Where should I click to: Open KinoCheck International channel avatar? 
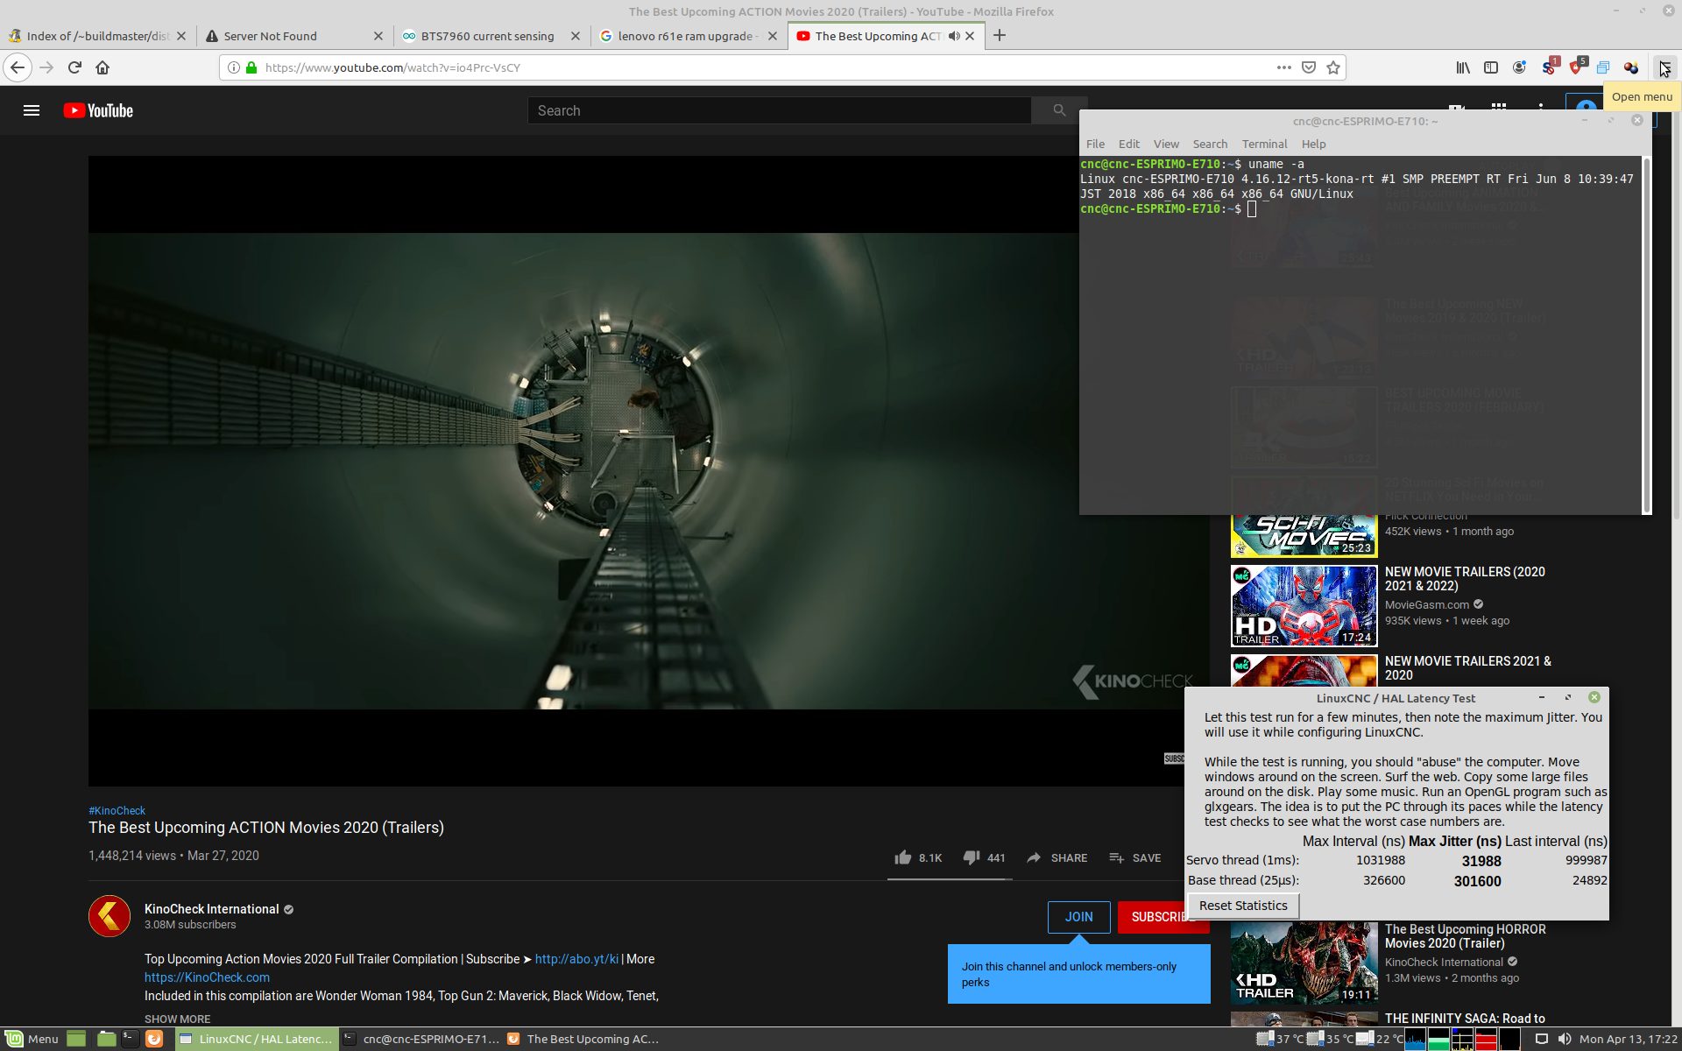coord(110,916)
